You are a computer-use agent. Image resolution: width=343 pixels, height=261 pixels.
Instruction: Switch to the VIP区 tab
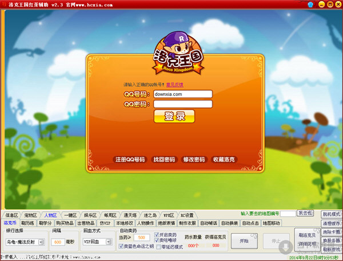(169, 215)
